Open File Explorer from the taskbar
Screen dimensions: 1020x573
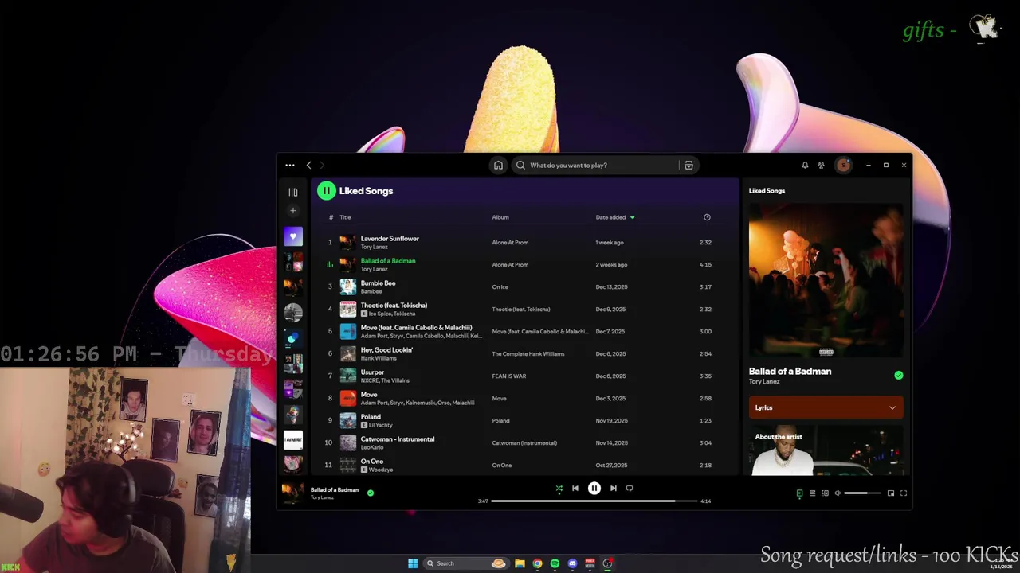pyautogui.click(x=520, y=563)
